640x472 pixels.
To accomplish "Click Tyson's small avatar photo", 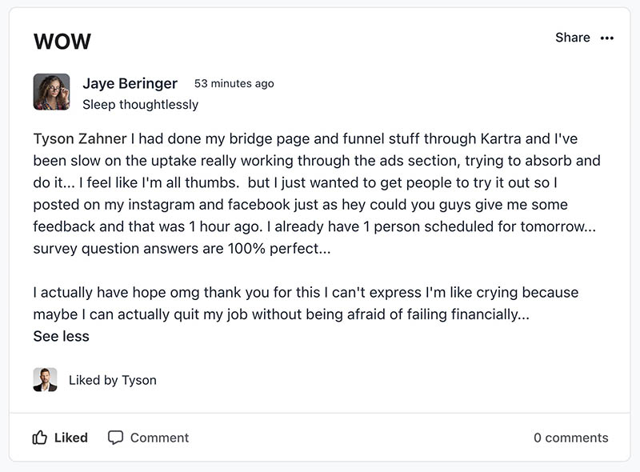I will (x=45, y=380).
